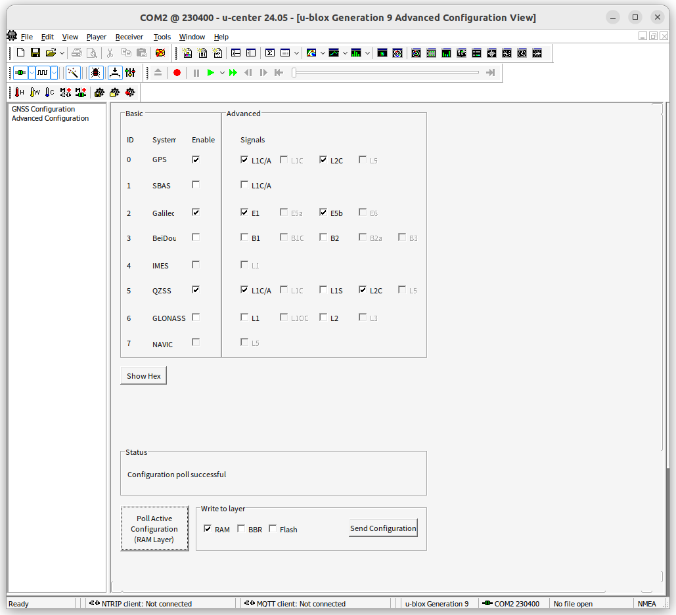676x615 pixels.
Task: Click the New file icon
Action: 20,53
